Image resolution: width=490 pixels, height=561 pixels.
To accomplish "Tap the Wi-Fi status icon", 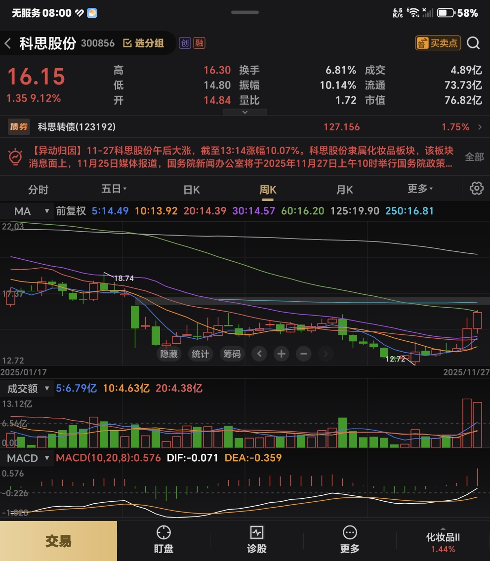I will [414, 13].
